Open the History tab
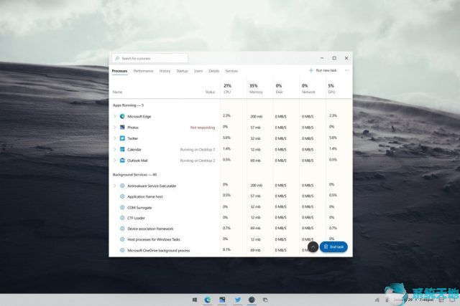460x306 pixels. (x=165, y=71)
